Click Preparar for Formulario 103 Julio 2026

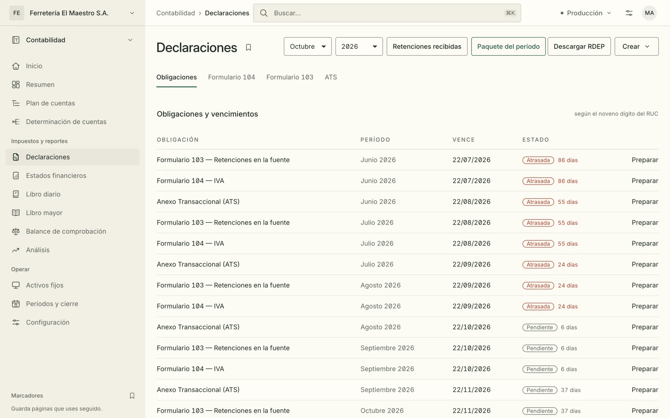pyautogui.click(x=645, y=223)
